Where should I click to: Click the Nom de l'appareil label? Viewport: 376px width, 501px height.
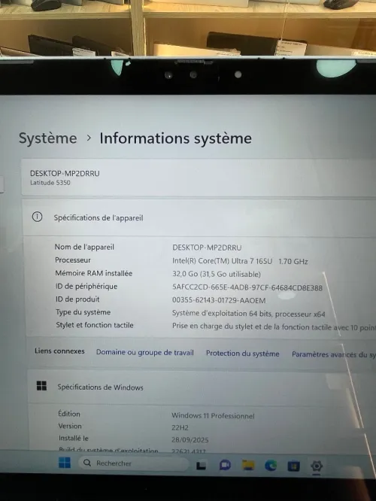pos(84,247)
